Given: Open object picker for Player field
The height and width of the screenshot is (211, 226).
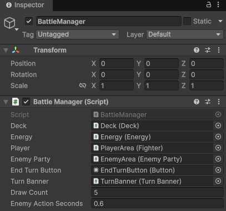Looking at the screenshot, I should pos(218,148).
